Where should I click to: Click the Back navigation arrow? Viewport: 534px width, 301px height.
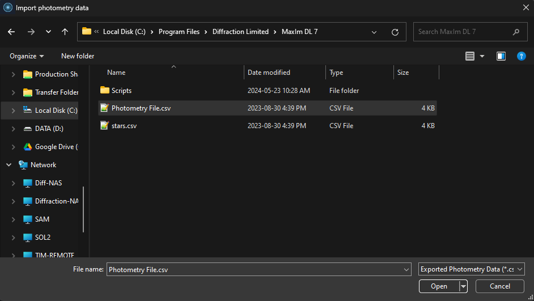pos(11,32)
